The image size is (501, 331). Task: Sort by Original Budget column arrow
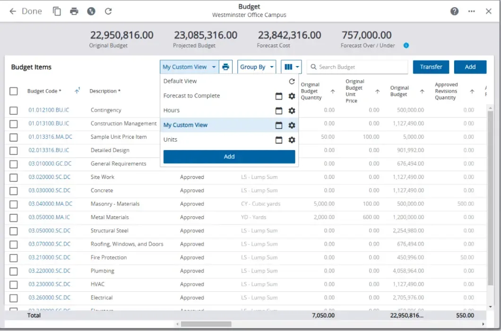422,92
